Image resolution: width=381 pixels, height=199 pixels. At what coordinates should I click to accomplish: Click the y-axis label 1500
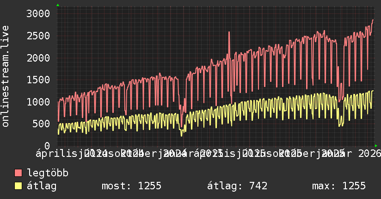[x=38, y=80]
